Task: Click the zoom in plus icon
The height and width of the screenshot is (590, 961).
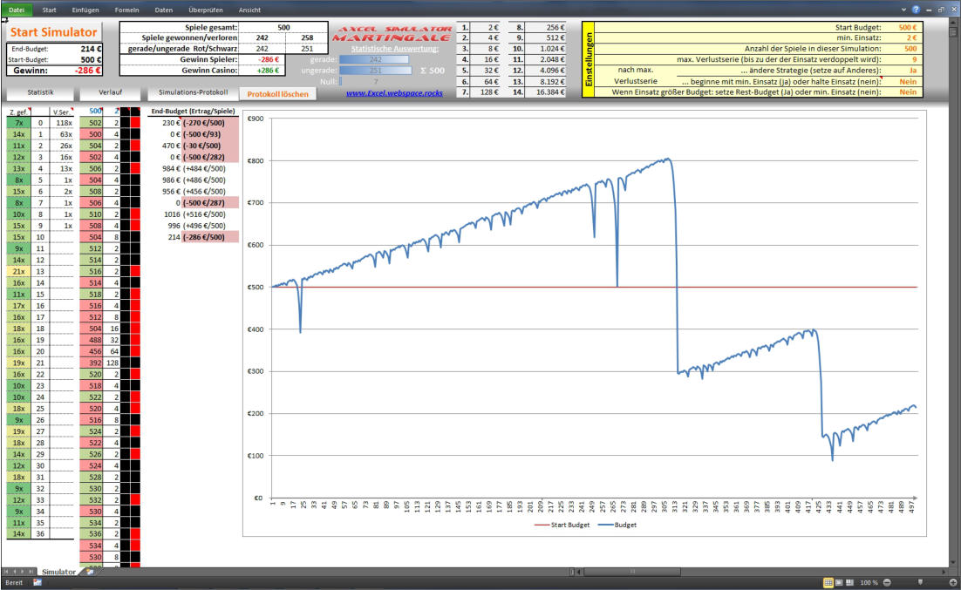Action: [x=952, y=581]
